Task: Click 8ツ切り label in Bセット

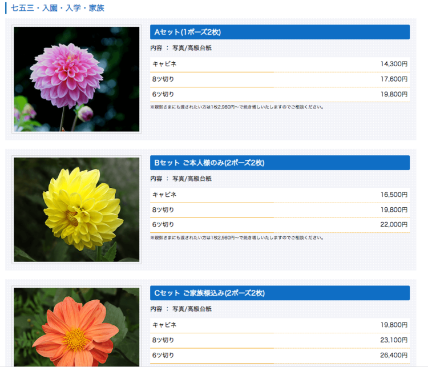Action: click(163, 209)
